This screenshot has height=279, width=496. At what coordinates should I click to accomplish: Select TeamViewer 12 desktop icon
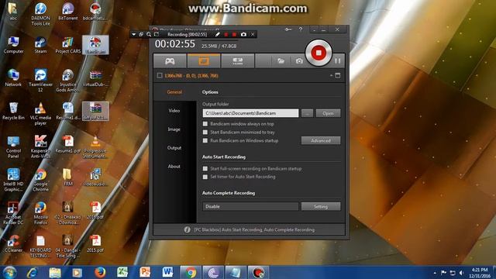coord(40,81)
